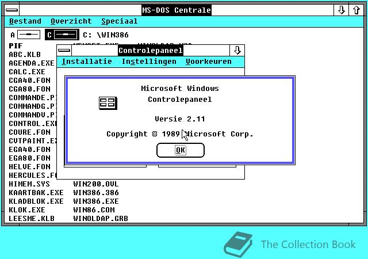Select the PIF directory entry
The image size is (368, 259).
[x=16, y=46]
